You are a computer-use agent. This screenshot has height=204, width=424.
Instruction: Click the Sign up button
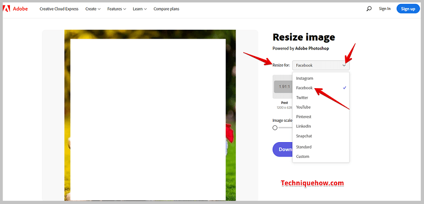coord(408,8)
